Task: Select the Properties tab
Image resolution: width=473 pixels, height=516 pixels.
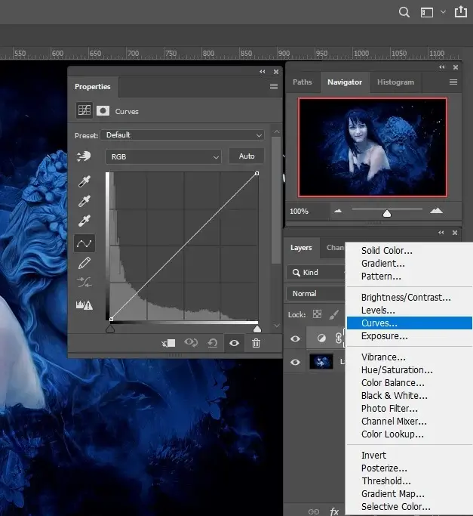Action: 92,87
